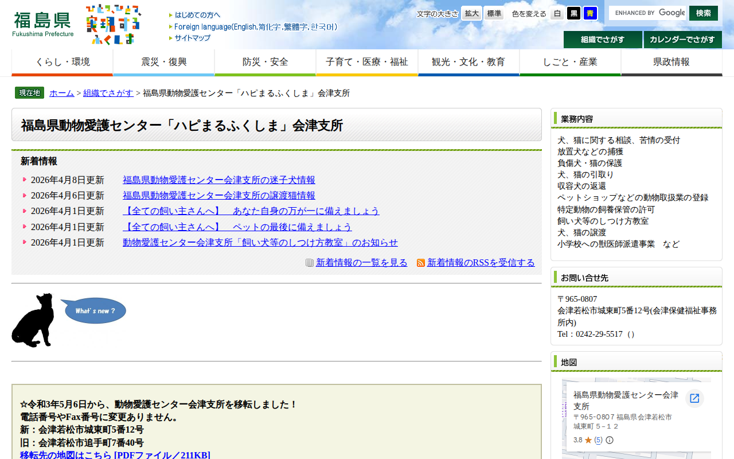Open 子育て・医療・福祉 menu tab
The image size is (734, 459).
[367, 63]
